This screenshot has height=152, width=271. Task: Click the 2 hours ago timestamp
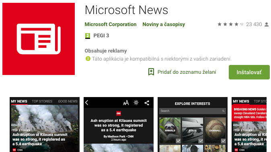tap(119, 140)
